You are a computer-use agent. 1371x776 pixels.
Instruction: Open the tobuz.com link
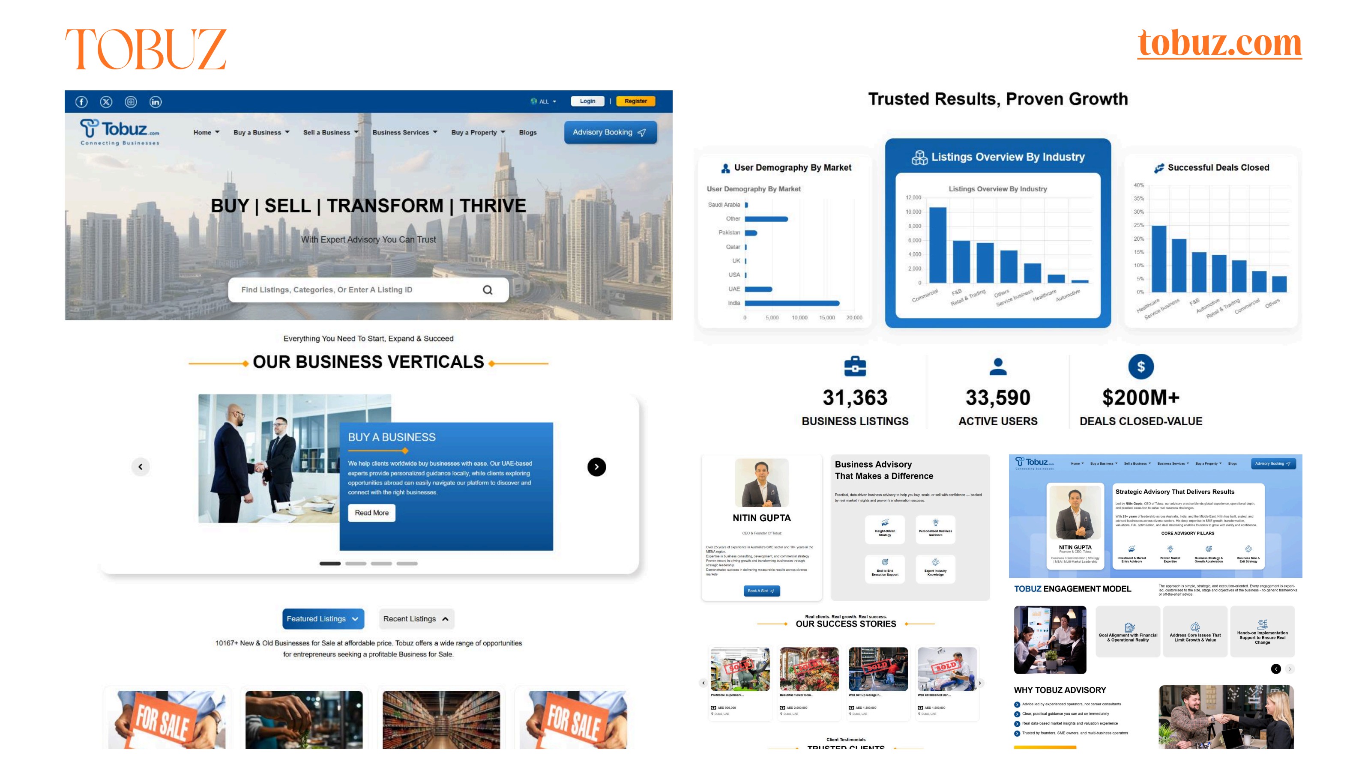pyautogui.click(x=1220, y=43)
